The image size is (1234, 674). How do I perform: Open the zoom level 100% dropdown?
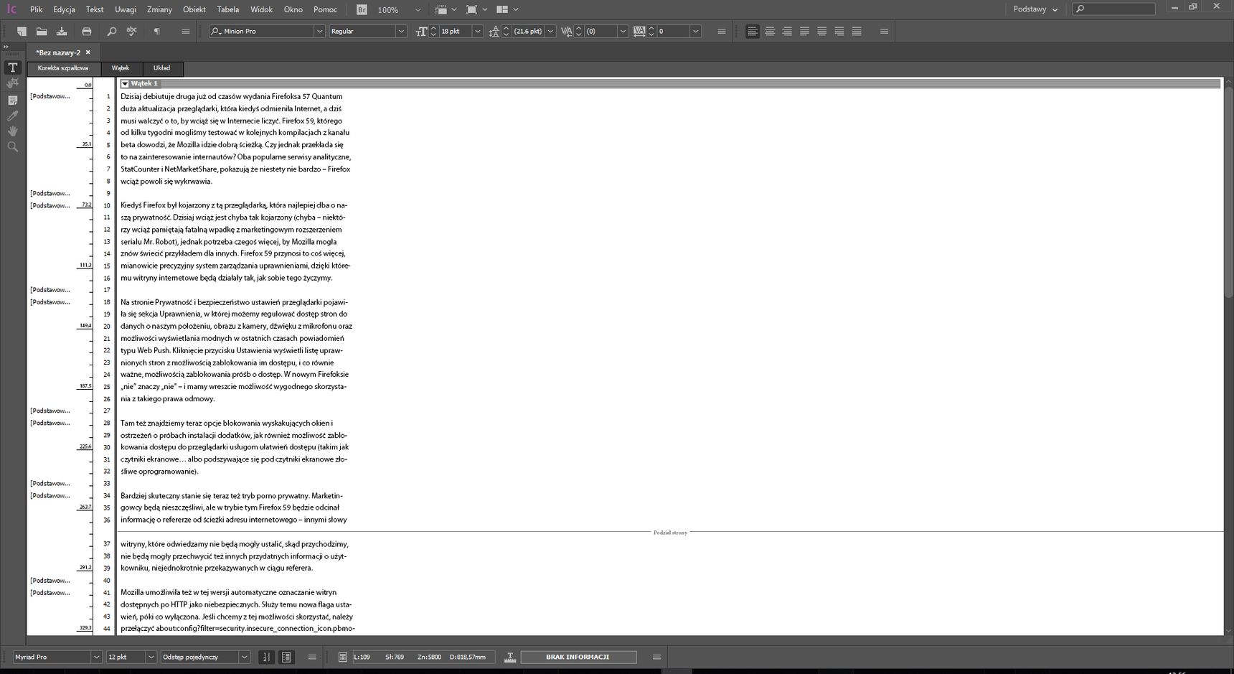pyautogui.click(x=418, y=10)
